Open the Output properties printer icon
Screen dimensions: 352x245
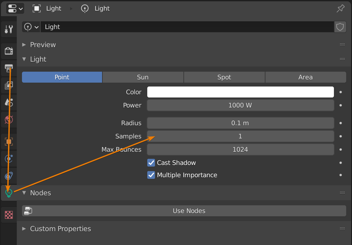[9, 68]
